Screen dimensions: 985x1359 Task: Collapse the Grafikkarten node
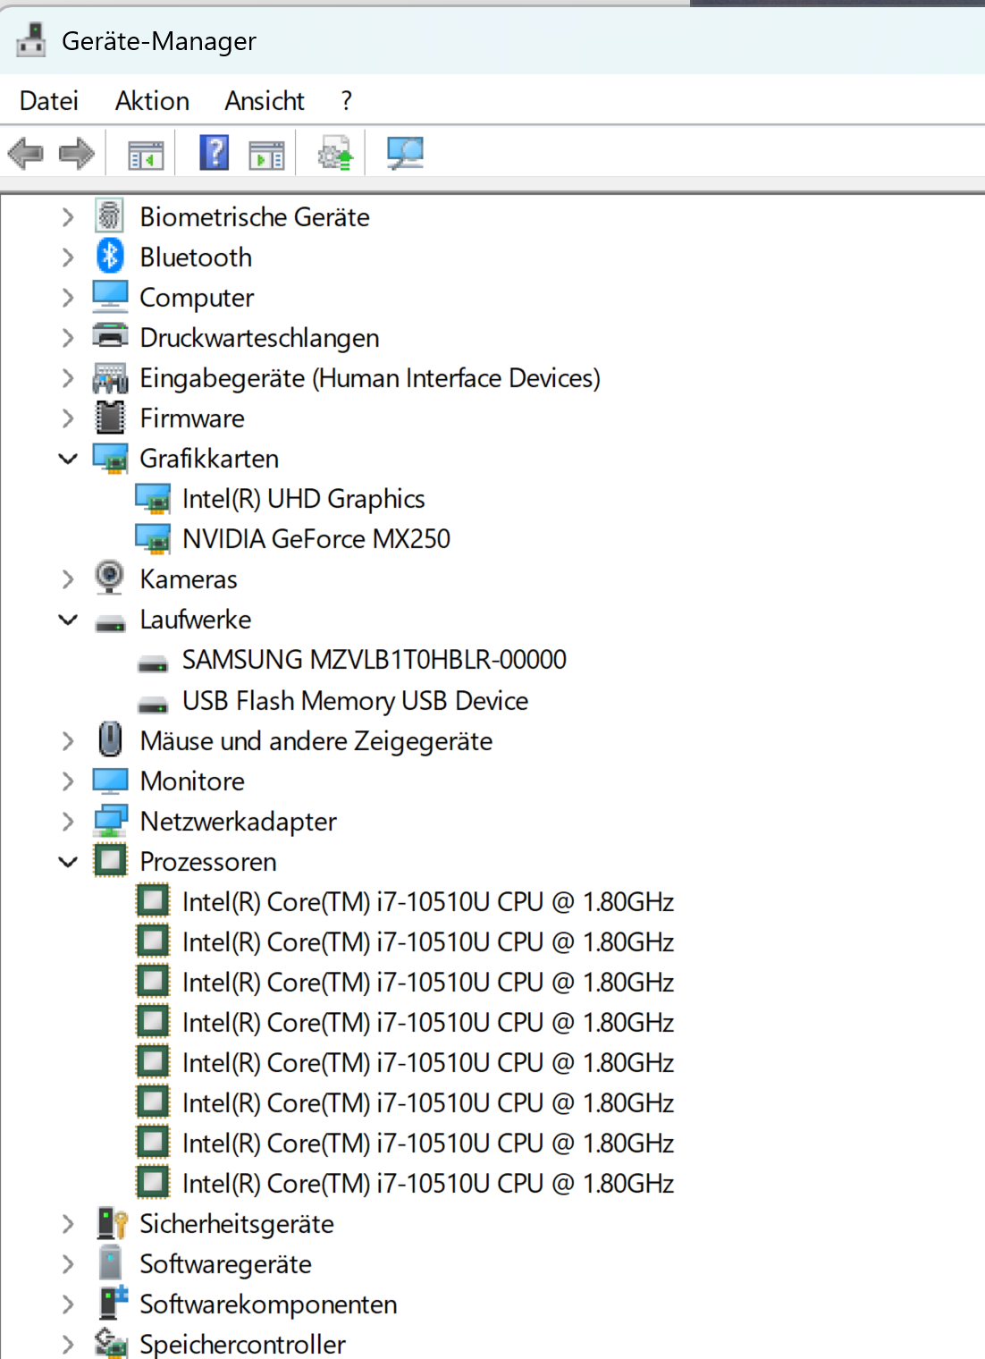pos(68,459)
